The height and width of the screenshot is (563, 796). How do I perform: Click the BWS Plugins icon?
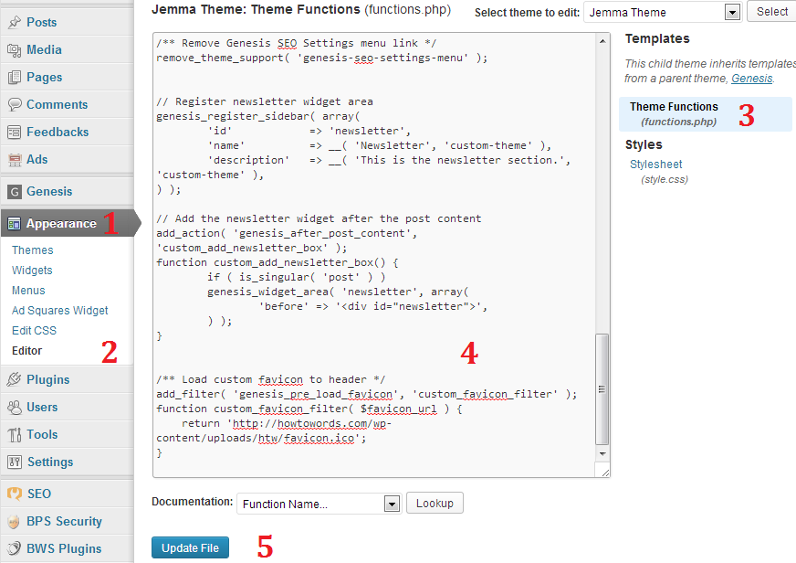point(15,548)
